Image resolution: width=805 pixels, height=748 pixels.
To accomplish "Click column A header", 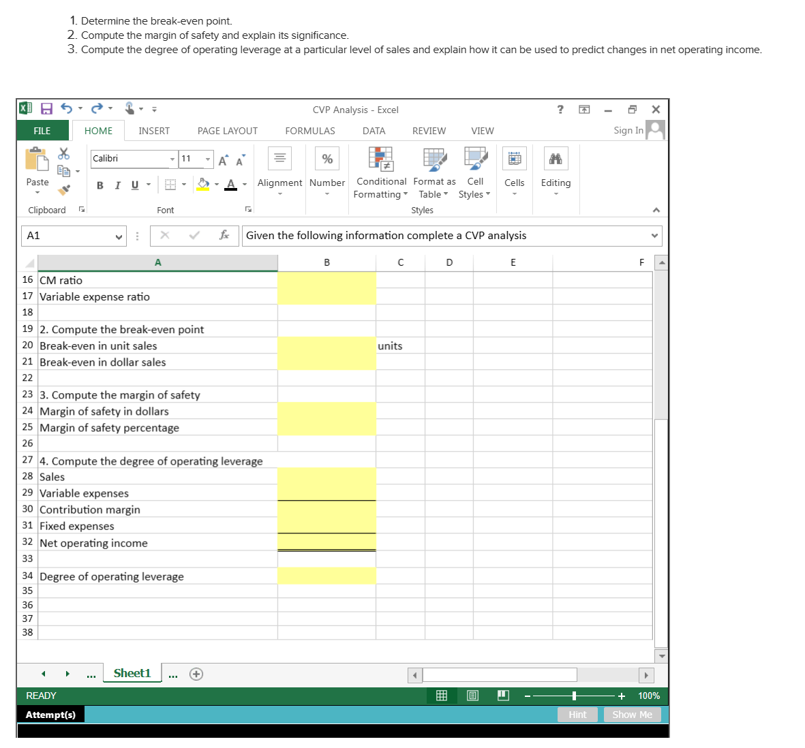I will (158, 263).
